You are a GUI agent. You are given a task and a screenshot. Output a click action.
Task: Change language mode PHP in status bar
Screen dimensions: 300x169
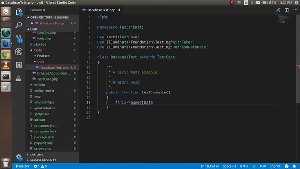262,166
